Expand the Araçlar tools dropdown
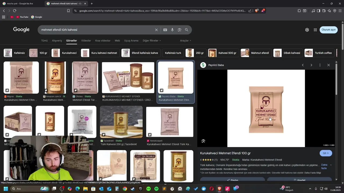Viewport: 344px width, 193px height. (186, 41)
